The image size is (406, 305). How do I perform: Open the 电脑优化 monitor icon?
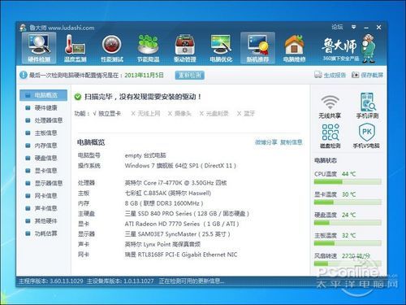point(221,48)
